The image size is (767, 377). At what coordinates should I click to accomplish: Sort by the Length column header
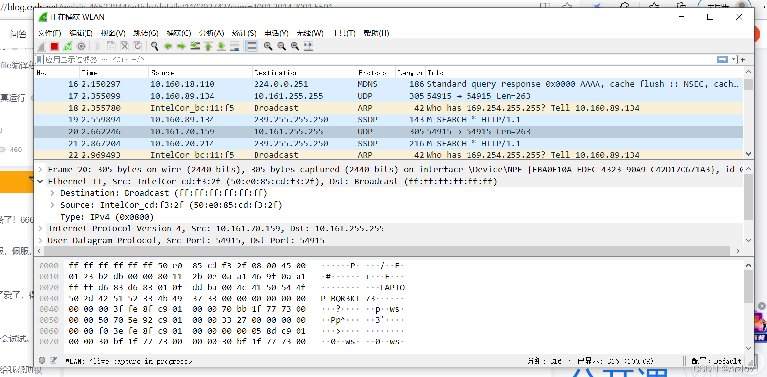click(x=410, y=73)
